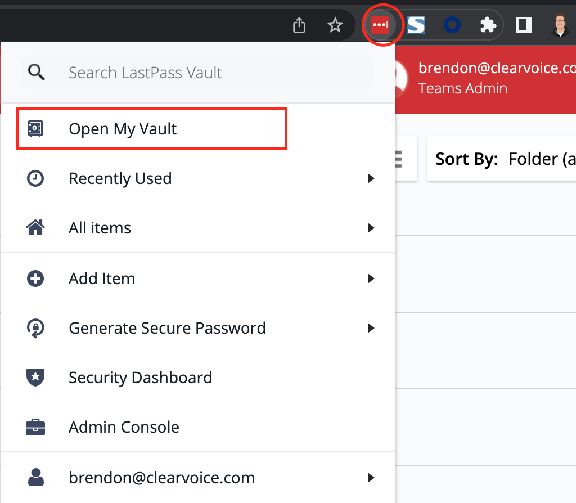Click the lock-refresh password generator icon
Image resolution: width=576 pixels, height=503 pixels.
pyautogui.click(x=35, y=328)
